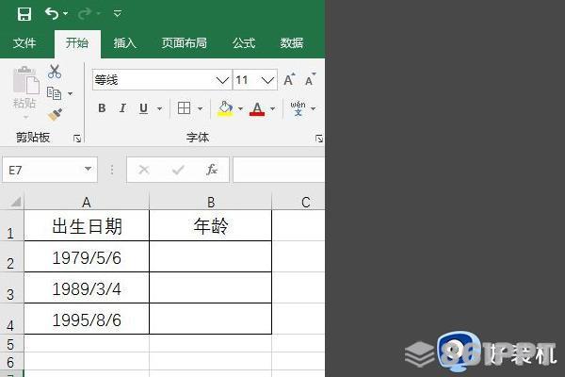Select row 5 header

coord(10,343)
